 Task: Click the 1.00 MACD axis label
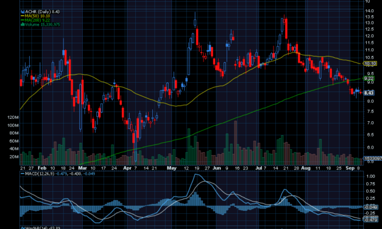(370, 176)
